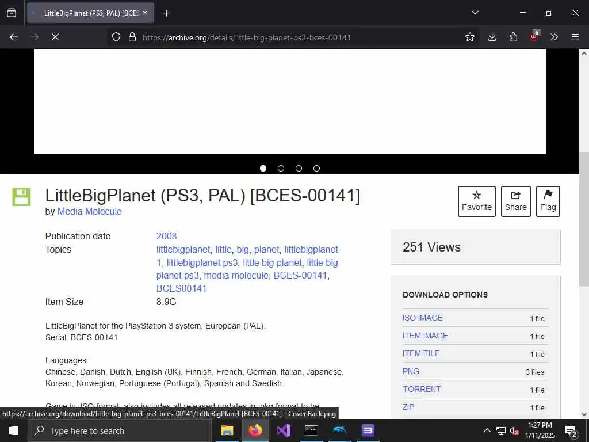Go back to previous page
Viewport: 589px width, 442px height.
pyautogui.click(x=14, y=37)
